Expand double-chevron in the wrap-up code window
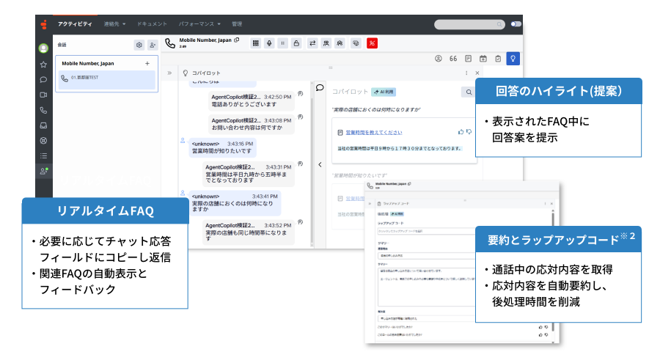The height and width of the screenshot is (363, 660). point(370,203)
